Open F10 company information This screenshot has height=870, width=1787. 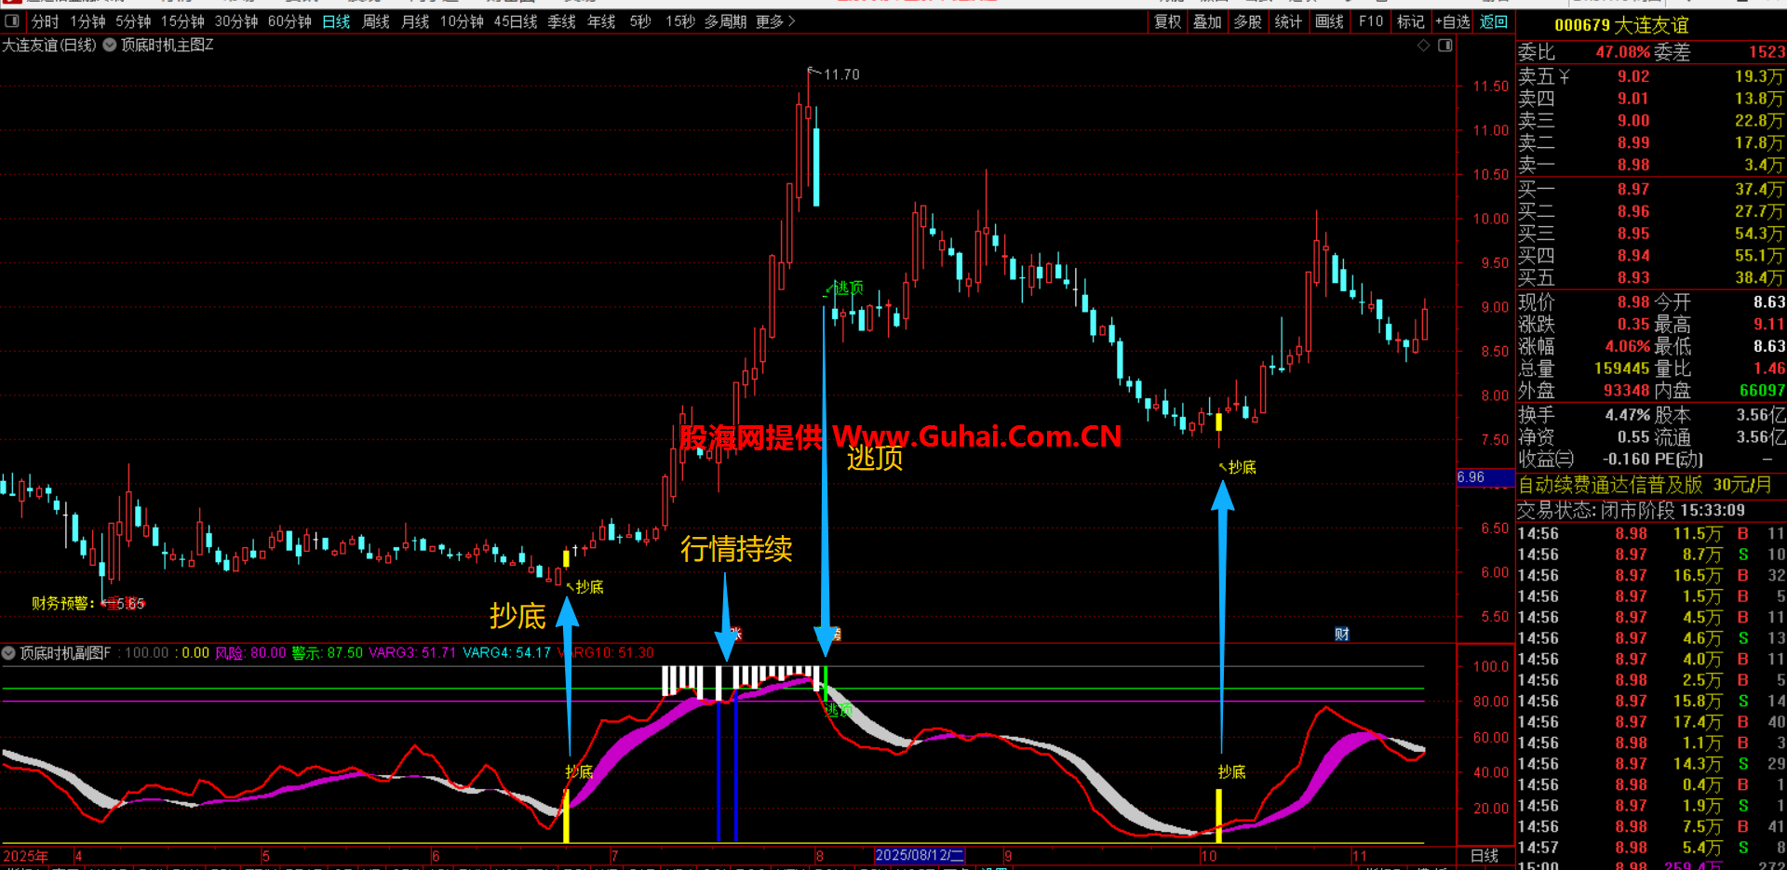pyautogui.click(x=1371, y=21)
